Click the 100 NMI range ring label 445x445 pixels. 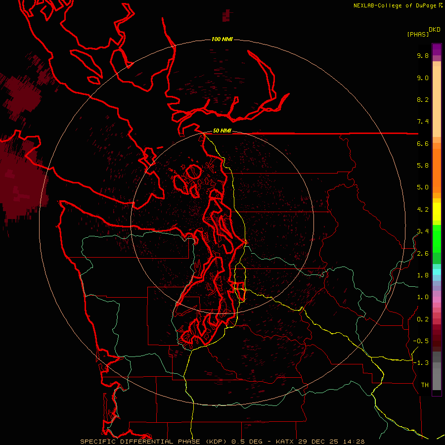click(222, 39)
